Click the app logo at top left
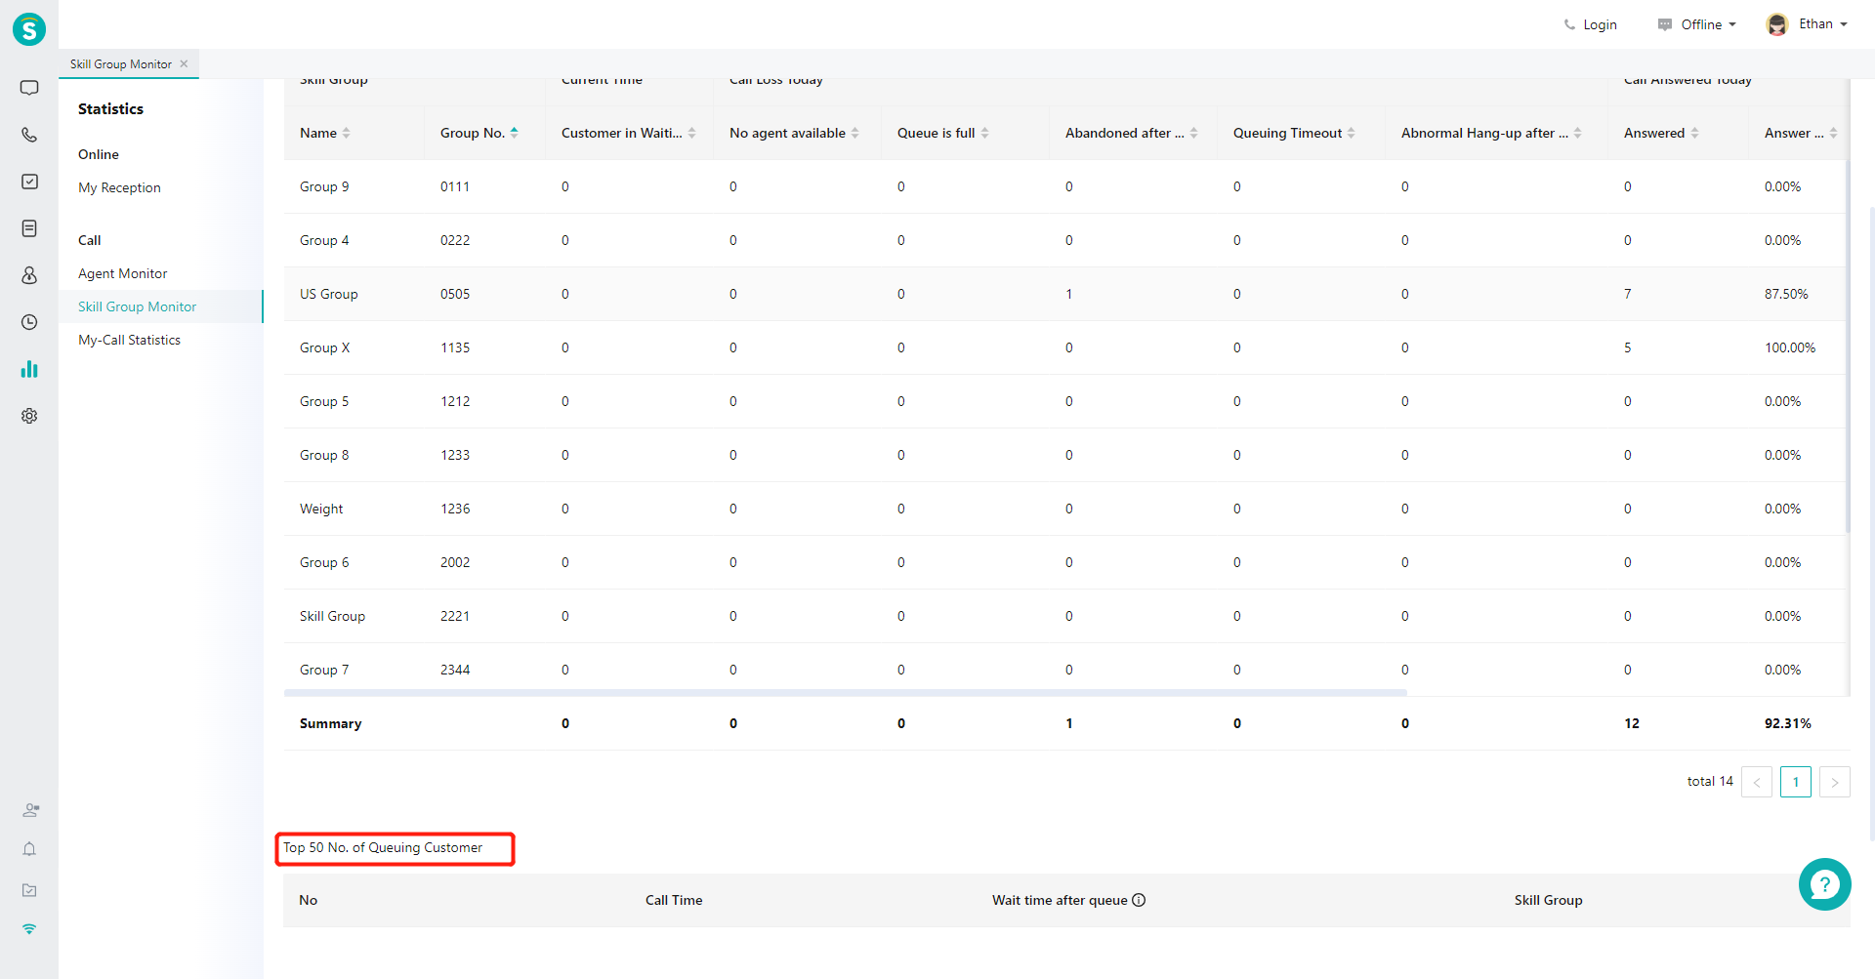This screenshot has height=979, width=1875. [x=29, y=29]
